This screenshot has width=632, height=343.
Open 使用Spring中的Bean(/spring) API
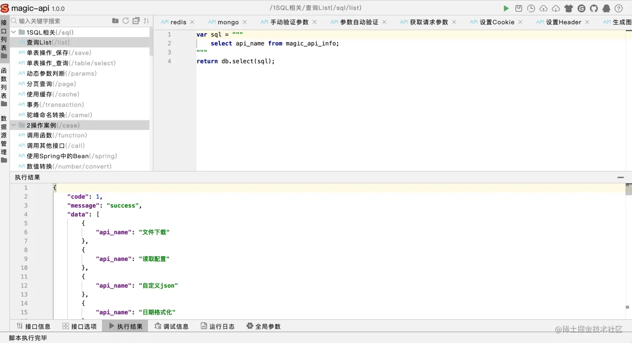tap(80, 156)
